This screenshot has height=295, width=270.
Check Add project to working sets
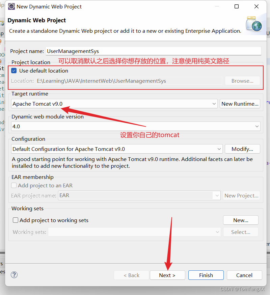tap(16, 220)
